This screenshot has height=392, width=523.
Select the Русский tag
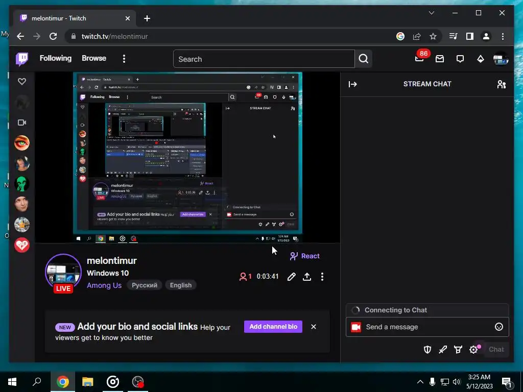coord(145,285)
